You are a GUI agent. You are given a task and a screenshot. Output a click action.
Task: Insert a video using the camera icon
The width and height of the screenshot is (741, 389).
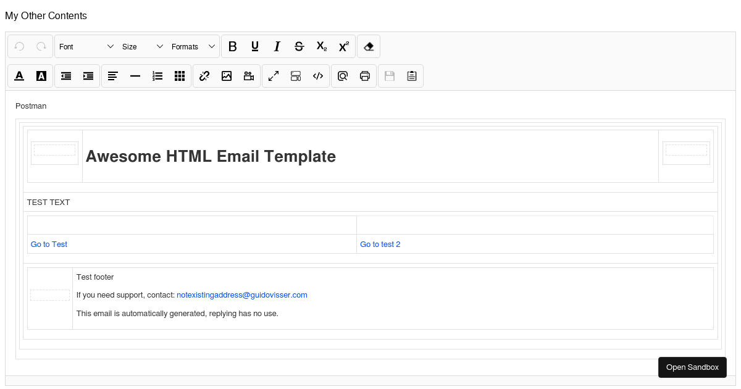(x=249, y=75)
